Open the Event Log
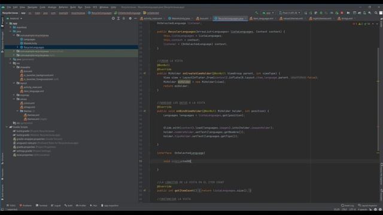Viewport: 383px width, 215px height. click(x=348, y=205)
